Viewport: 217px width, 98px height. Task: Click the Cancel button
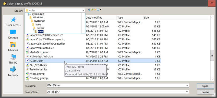tap(205, 92)
